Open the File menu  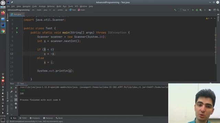(x=8, y=6)
